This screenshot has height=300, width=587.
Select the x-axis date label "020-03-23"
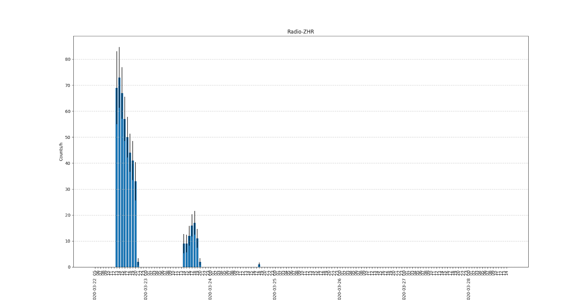click(146, 289)
